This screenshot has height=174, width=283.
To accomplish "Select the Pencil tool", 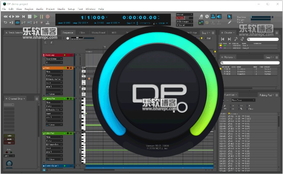I will [230, 22].
